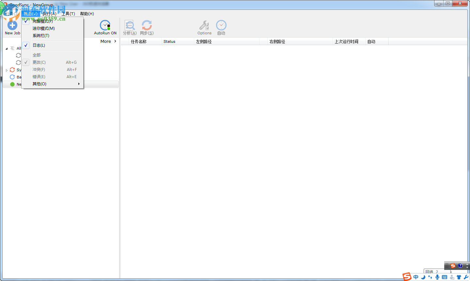Click the microphone voice input icon

click(437, 277)
